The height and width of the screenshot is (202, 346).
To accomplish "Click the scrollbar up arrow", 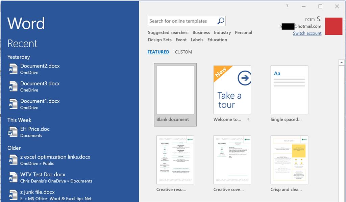I will tap(341, 62).
